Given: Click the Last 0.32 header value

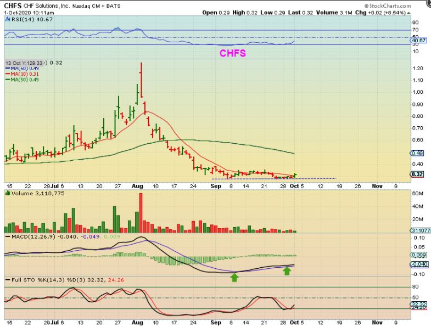Looking at the screenshot, I should [300, 13].
